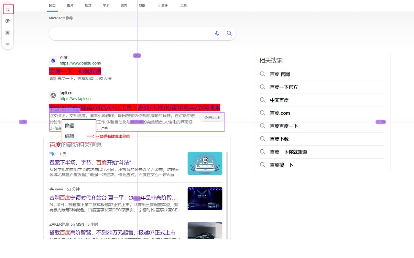Click search icon beside 百度百度一下
This screenshot has height=258, width=414.
[x=263, y=126]
